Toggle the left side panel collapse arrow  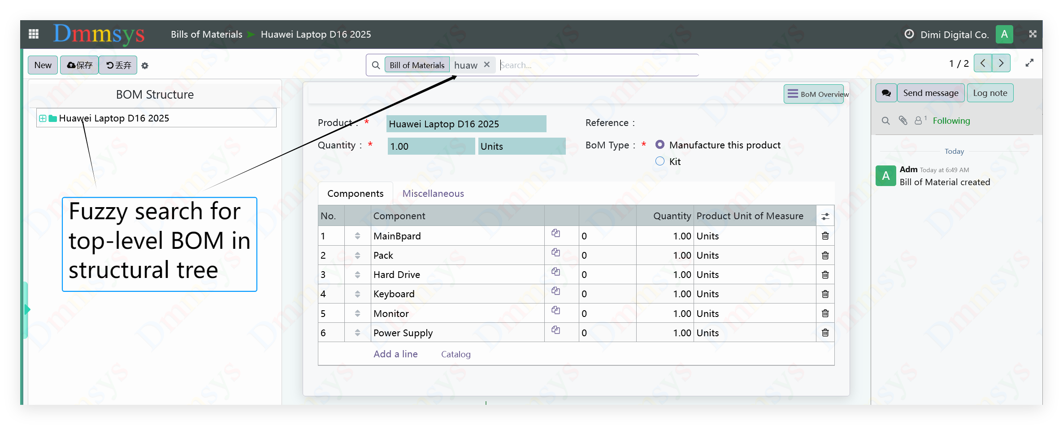point(26,309)
